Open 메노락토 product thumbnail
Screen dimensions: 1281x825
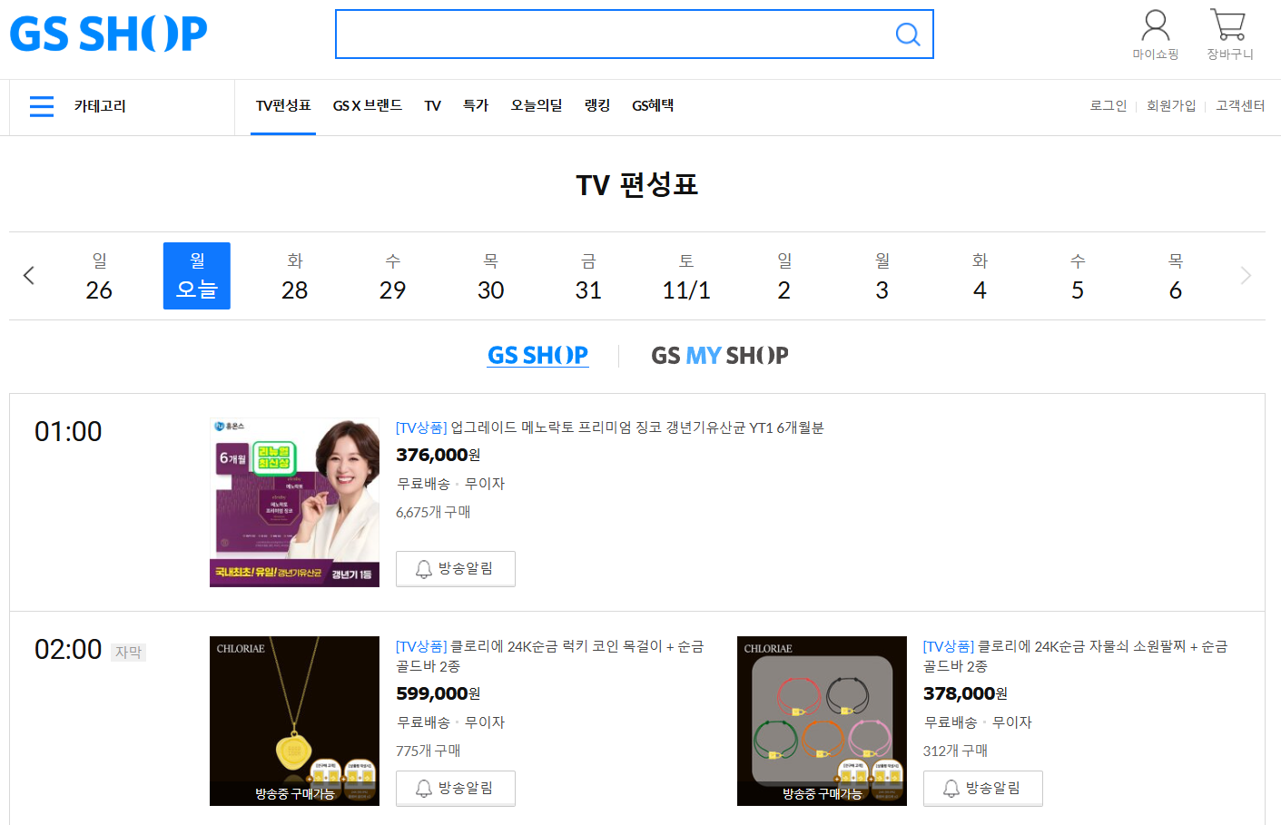tap(294, 503)
